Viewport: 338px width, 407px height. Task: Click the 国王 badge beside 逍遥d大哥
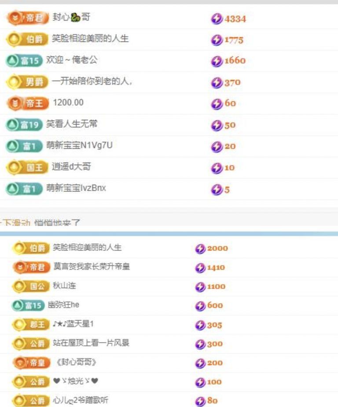pos(27,167)
